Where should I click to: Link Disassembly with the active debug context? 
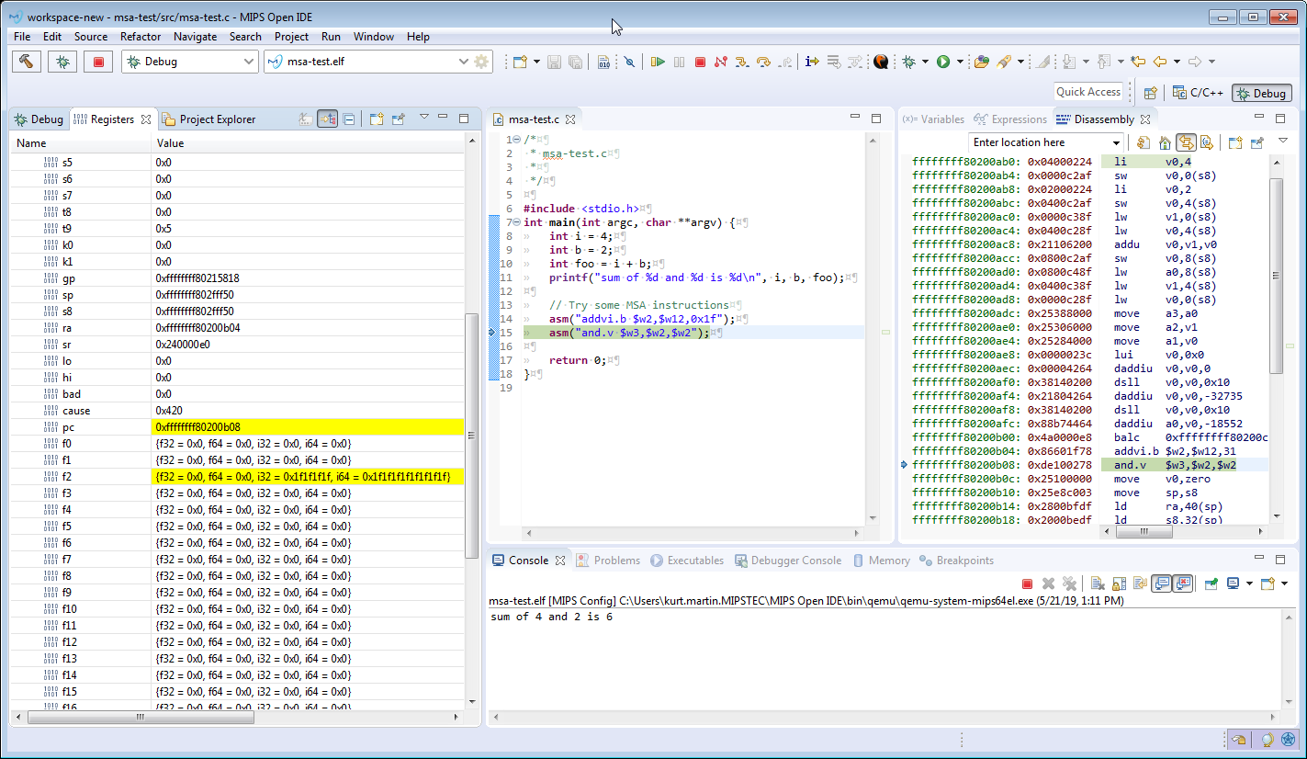[x=1187, y=142]
